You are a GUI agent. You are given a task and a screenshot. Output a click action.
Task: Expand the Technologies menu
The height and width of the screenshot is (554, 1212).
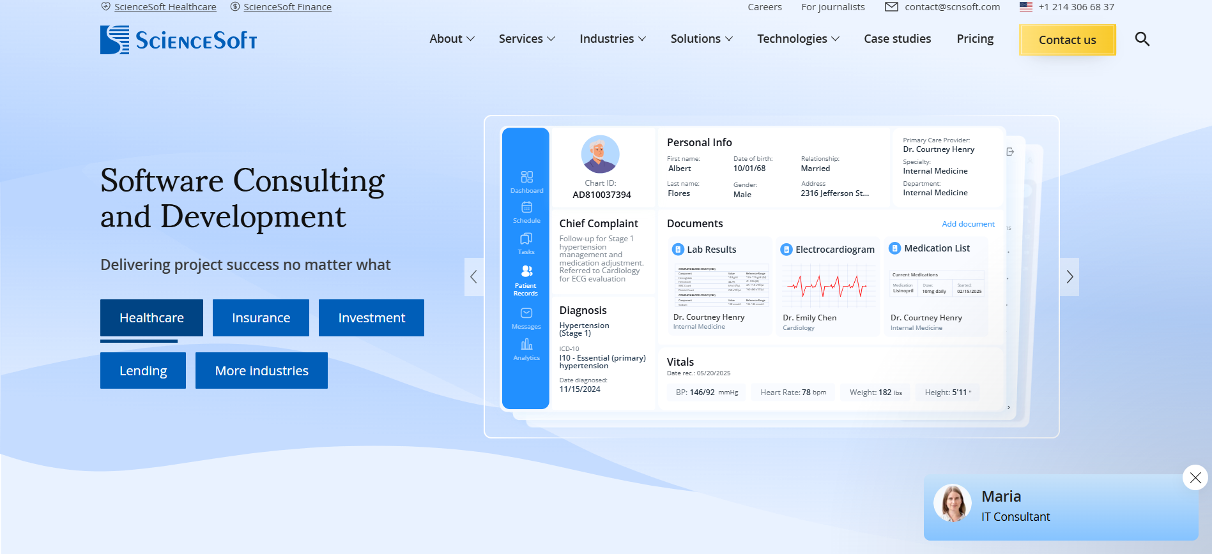[x=798, y=39]
